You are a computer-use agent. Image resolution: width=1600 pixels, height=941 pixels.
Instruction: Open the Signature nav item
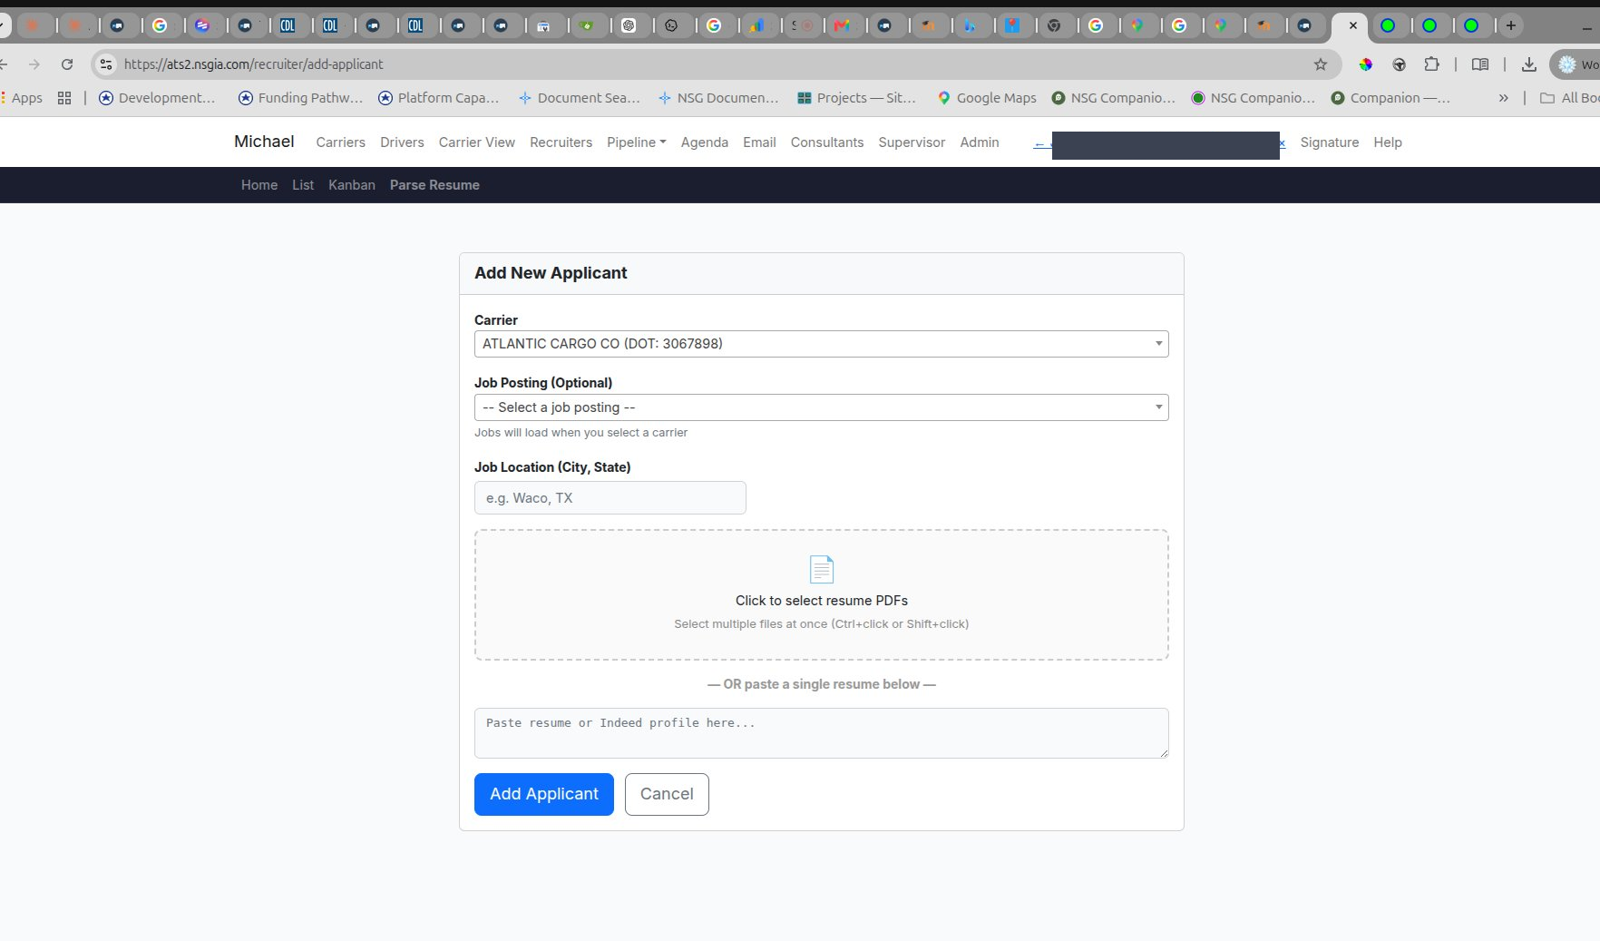(x=1330, y=142)
